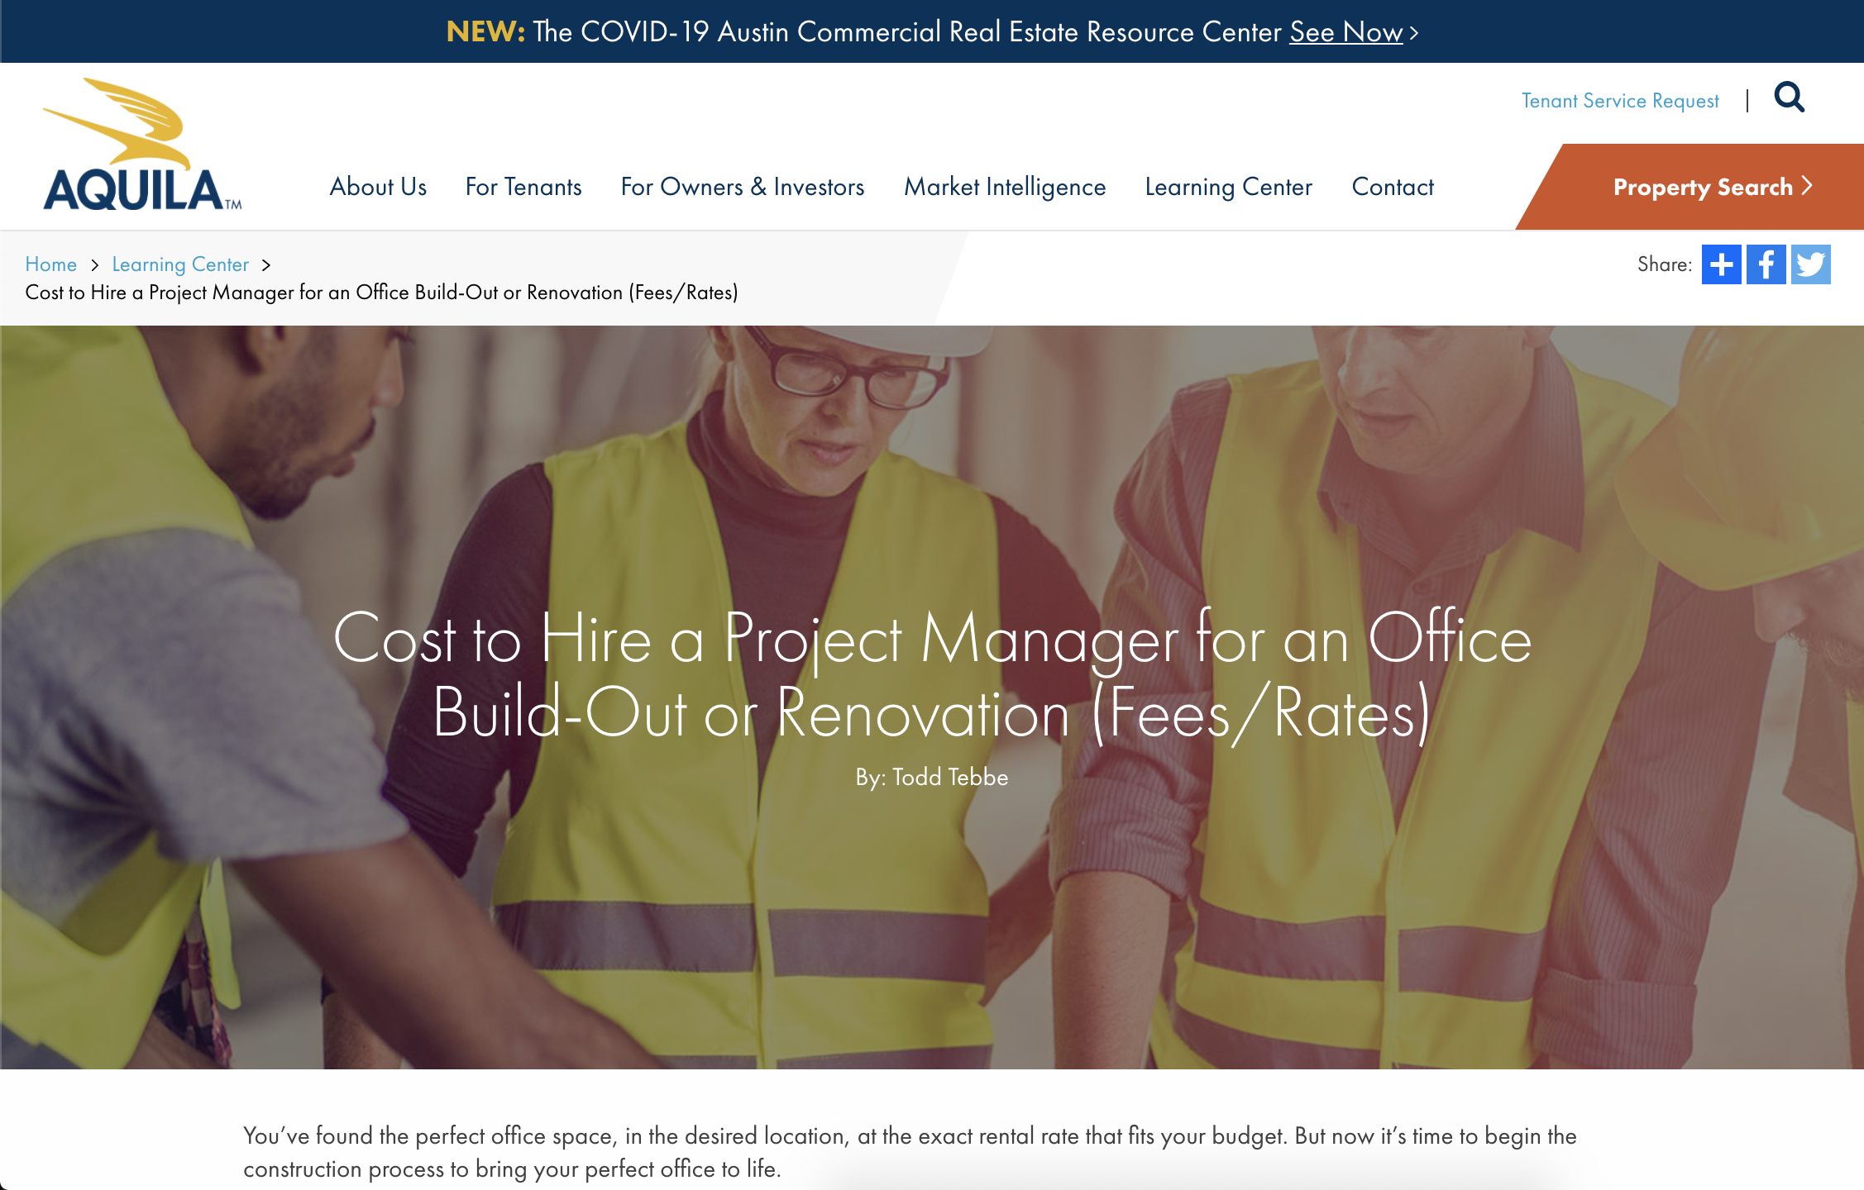Image resolution: width=1864 pixels, height=1190 pixels.
Task: Expand the Market Intelligence menu
Action: point(1004,187)
